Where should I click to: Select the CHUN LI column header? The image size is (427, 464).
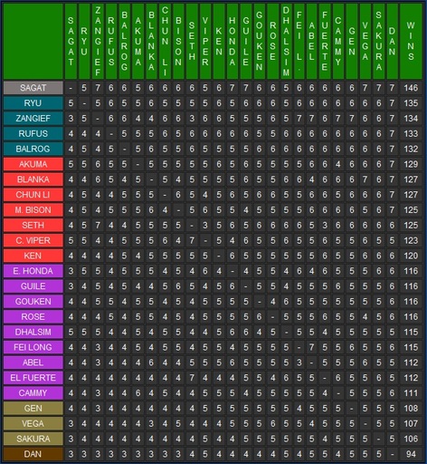pos(165,42)
